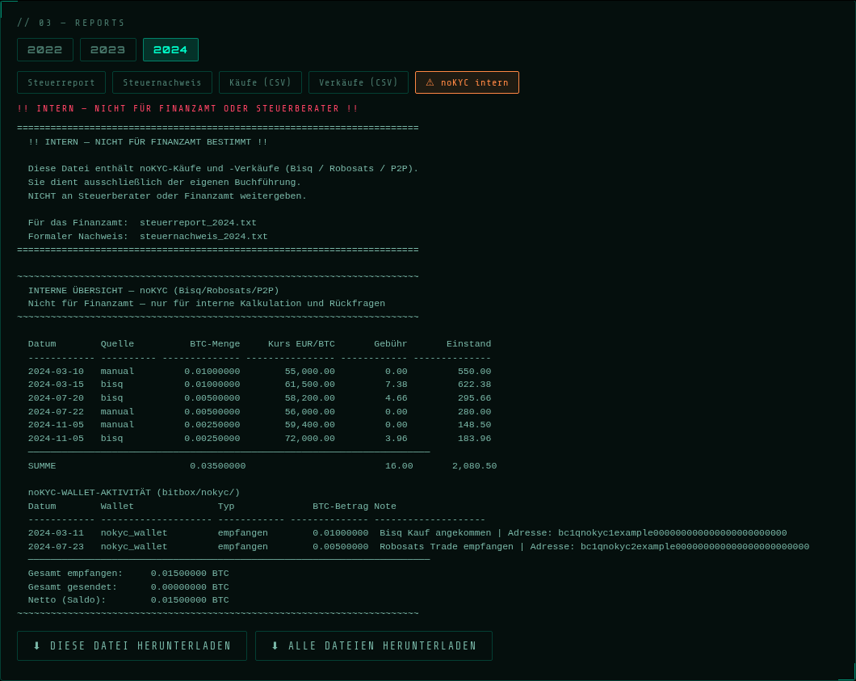Click the 'steuerreport_2024.txt' filename
856x681 pixels.
pyautogui.click(x=198, y=223)
